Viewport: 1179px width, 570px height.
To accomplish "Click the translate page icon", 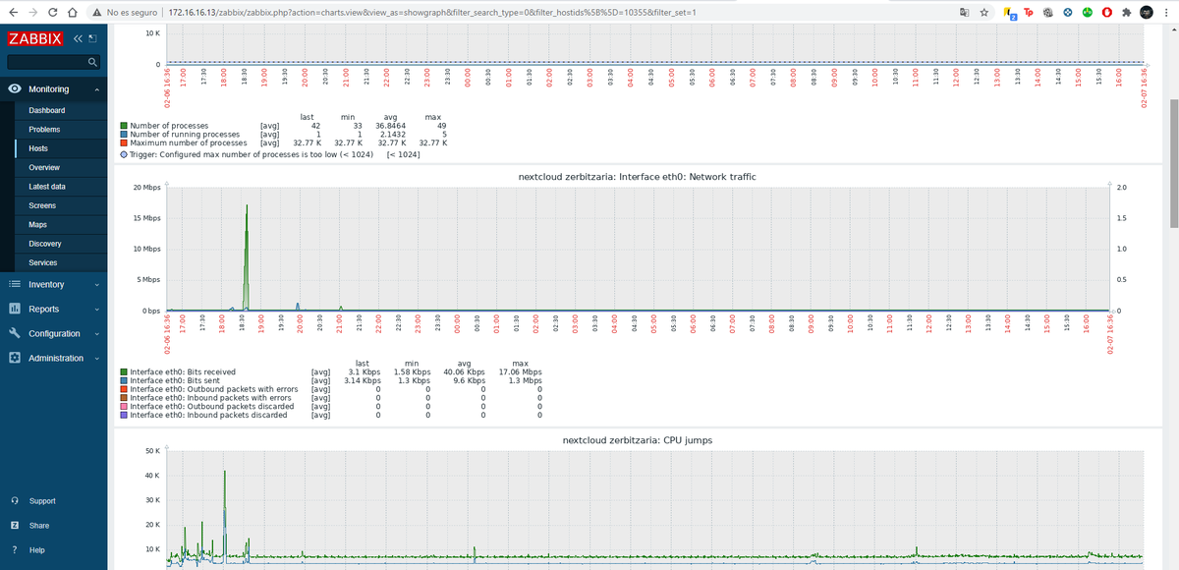I will click(966, 13).
